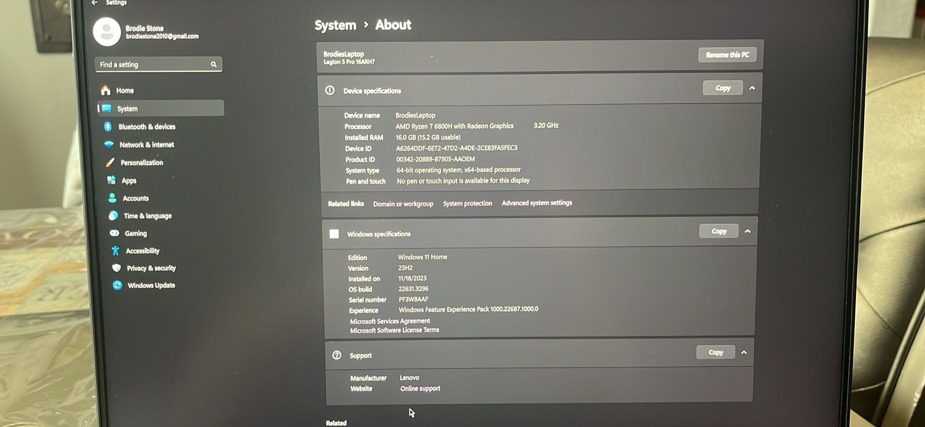
Task: Click the Home house icon in sidebar
Action: pos(106,90)
